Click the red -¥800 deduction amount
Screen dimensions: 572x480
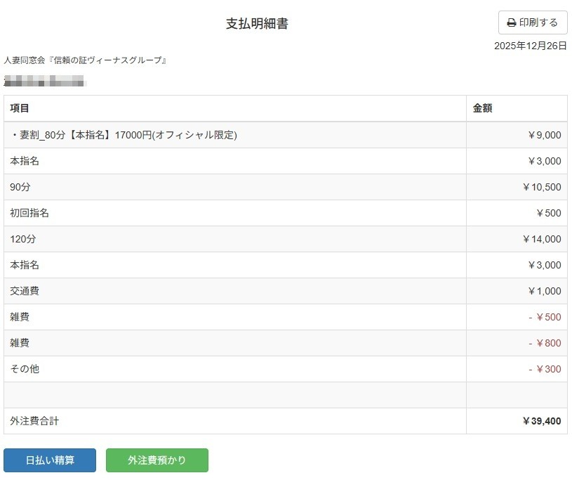tap(545, 343)
